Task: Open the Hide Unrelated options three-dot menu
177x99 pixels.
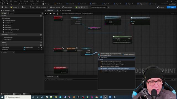Action: tap(47, 7)
